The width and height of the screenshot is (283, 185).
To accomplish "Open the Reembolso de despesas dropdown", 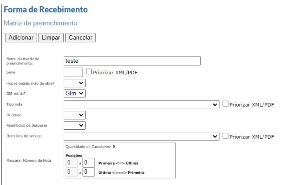I will point(74,125).
